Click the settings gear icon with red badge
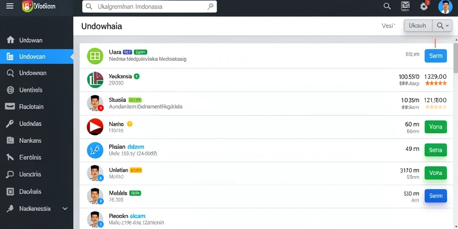Image resolution: width=458 pixels, height=229 pixels. 424,6
